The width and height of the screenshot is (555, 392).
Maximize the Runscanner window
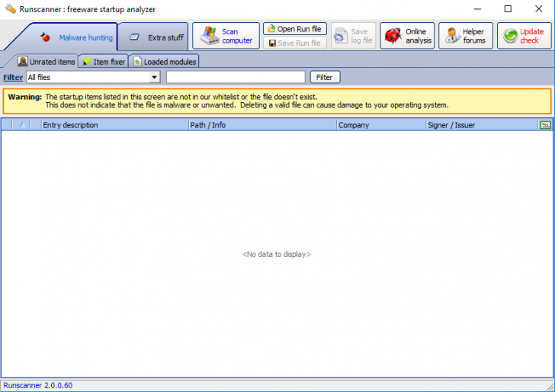508,9
